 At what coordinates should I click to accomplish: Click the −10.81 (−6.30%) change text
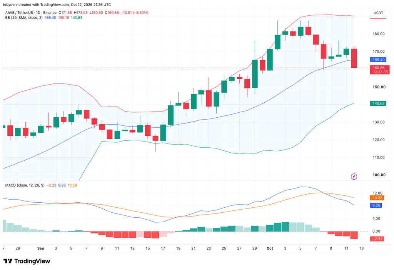[135, 13]
